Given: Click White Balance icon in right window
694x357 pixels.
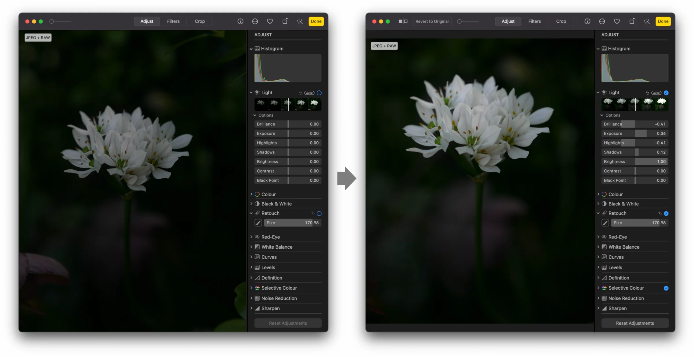Looking at the screenshot, I should (x=604, y=247).
